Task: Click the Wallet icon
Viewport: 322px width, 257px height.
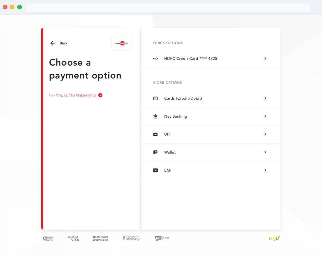Action: pyautogui.click(x=155, y=153)
